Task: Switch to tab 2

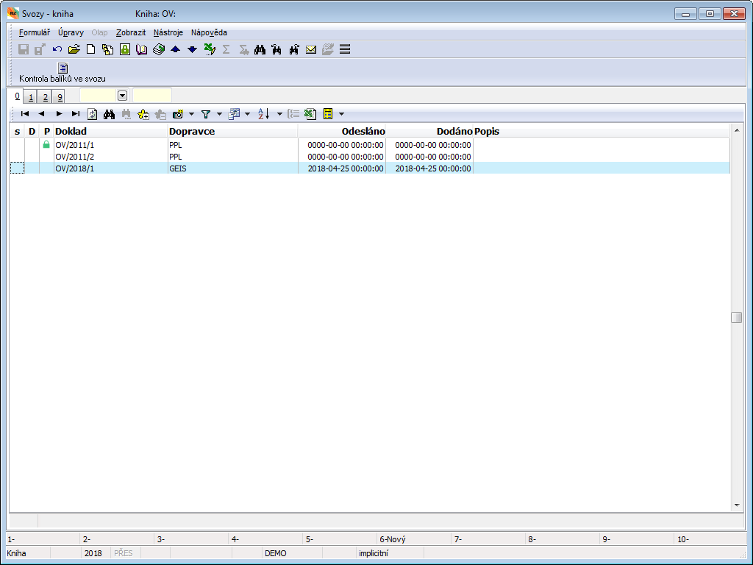Action: pos(45,97)
